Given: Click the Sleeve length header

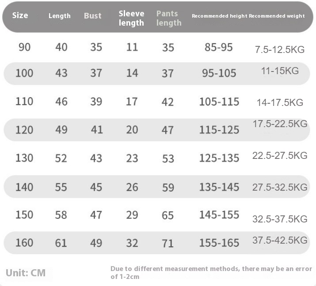Looking at the screenshot, I should [131, 18].
